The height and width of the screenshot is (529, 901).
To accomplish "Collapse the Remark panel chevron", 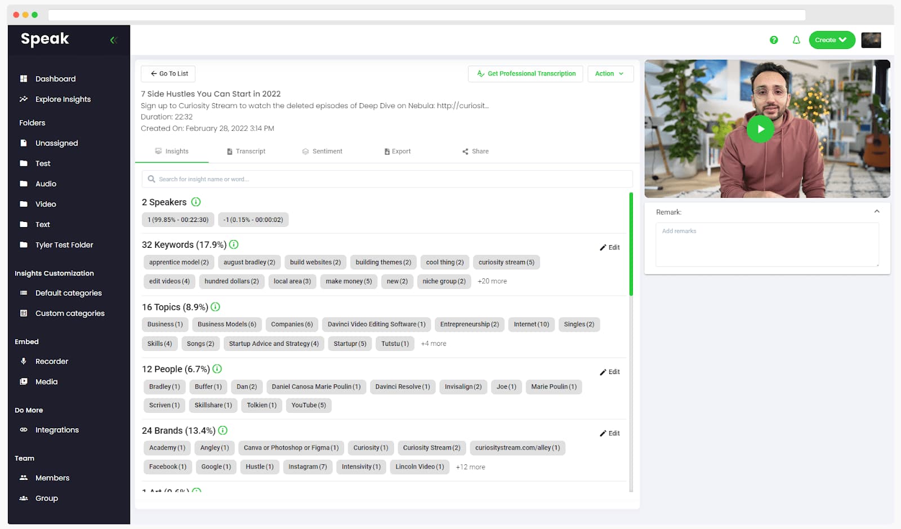I will (x=877, y=212).
